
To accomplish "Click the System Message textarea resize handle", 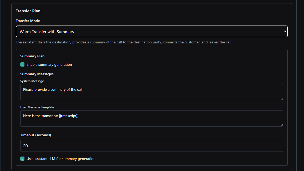I will coord(282,99).
